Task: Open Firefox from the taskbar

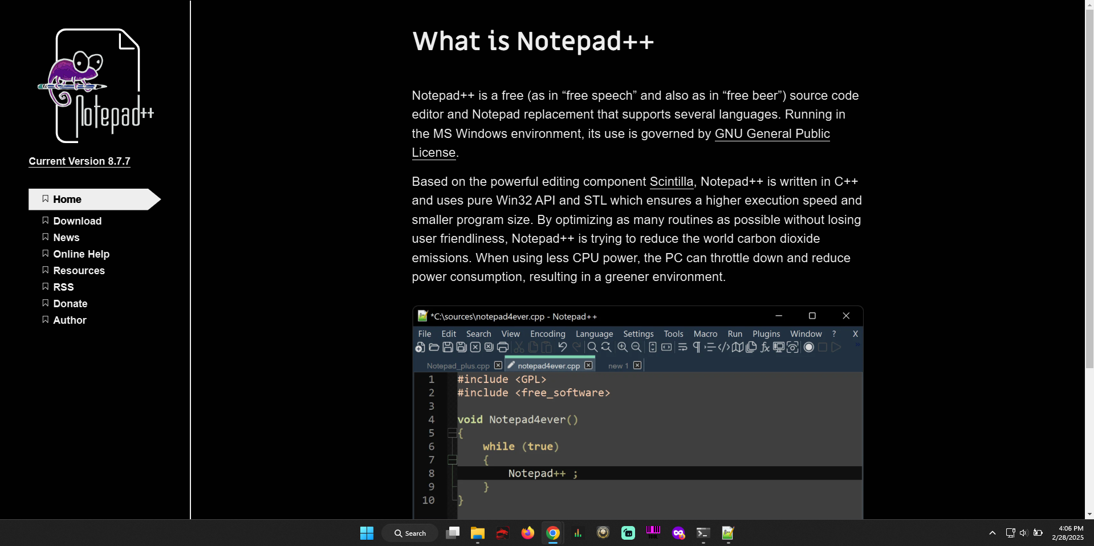Action: [527, 533]
